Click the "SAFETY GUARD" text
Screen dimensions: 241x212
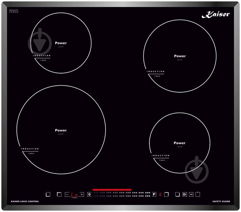[221, 201]
